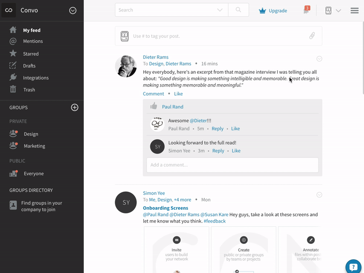Screen dimensions: 364x273
Task: Open the Marketing private group
Action: [x=35, y=146]
